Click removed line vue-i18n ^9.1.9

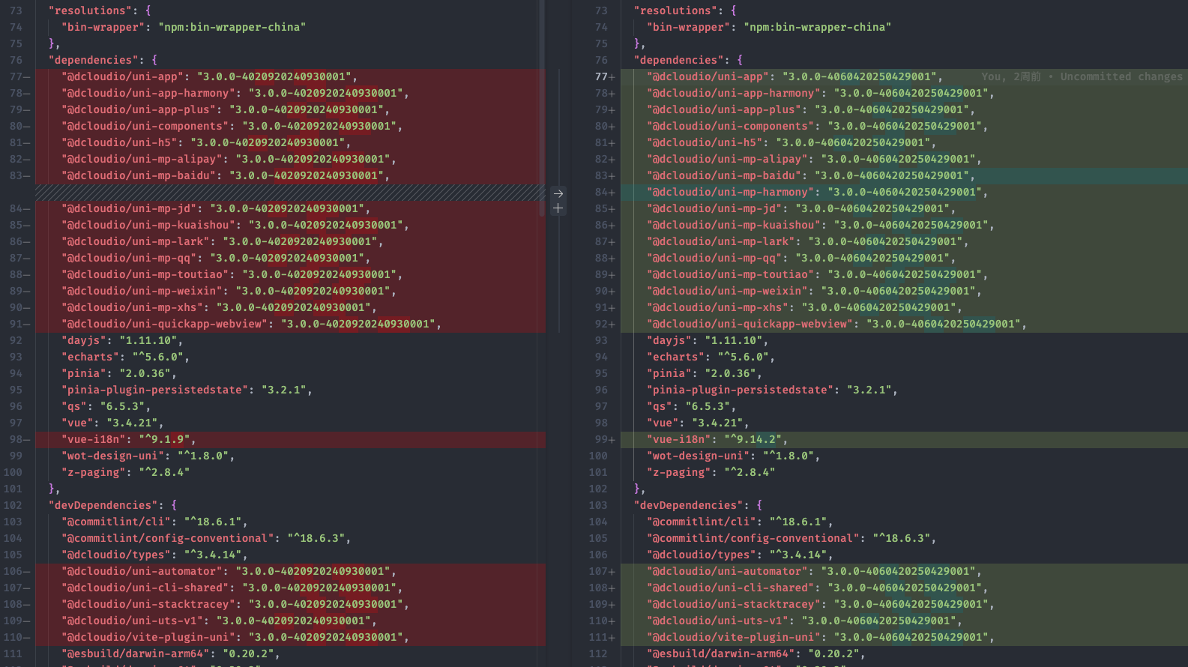coord(291,439)
